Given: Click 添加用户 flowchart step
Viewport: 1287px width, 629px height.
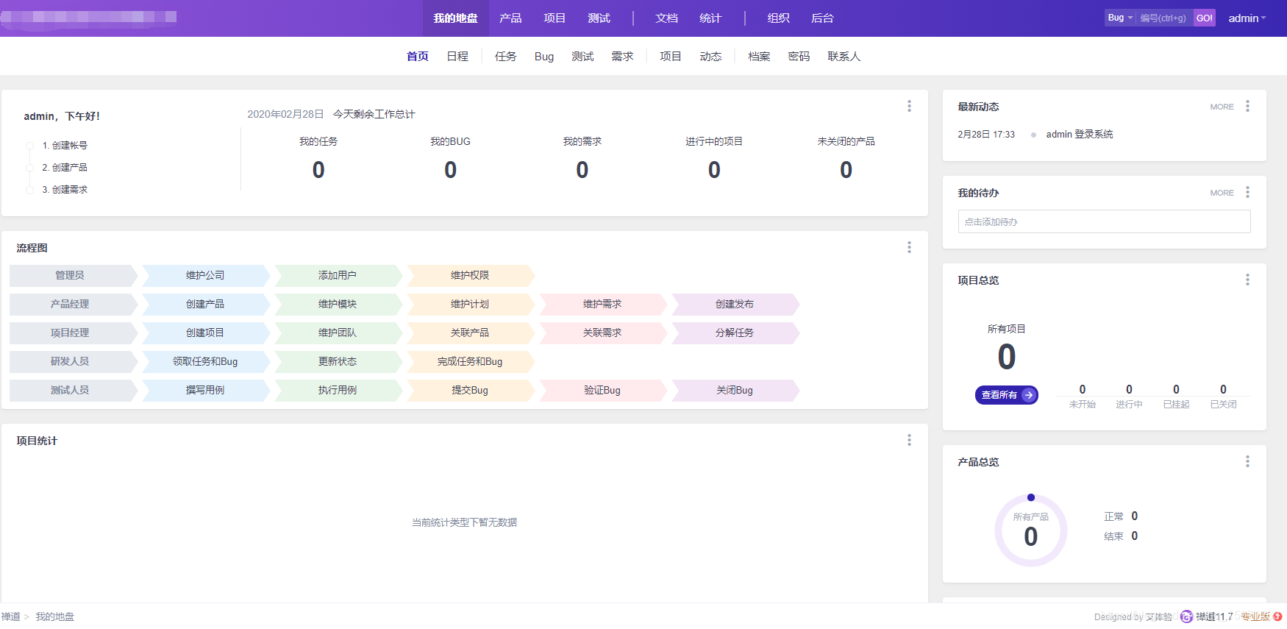Looking at the screenshot, I should coord(338,275).
